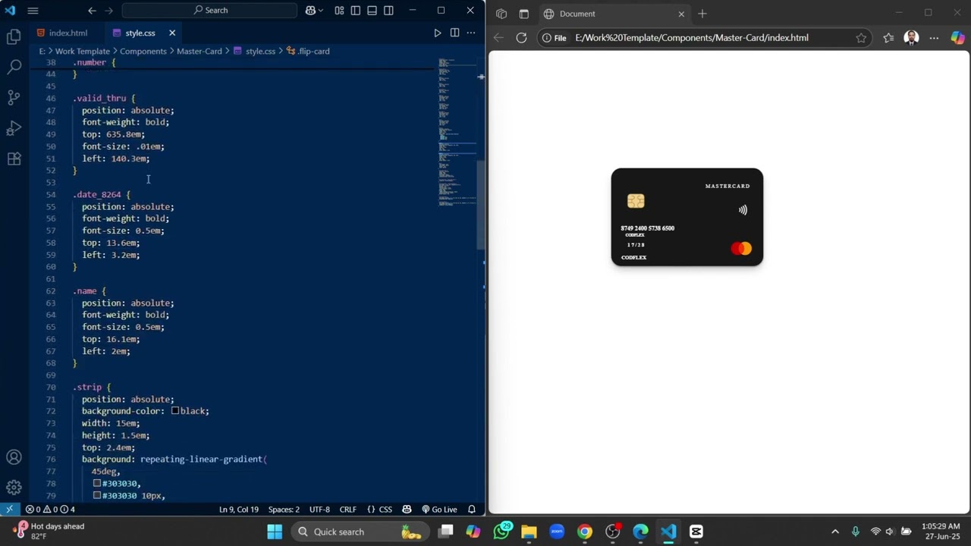Run the file with the play icon
Viewport: 971px width, 546px height.
(x=438, y=33)
